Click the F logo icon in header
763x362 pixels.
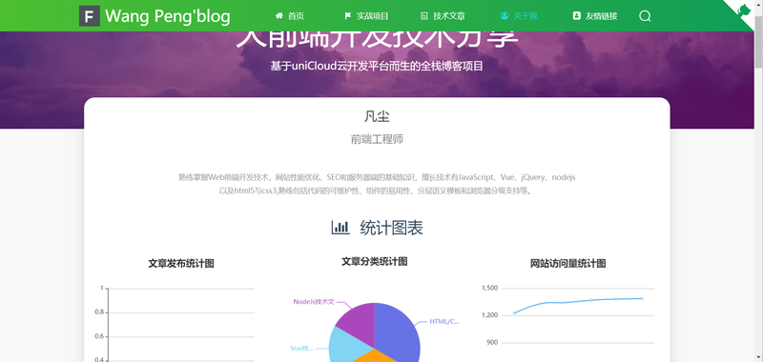pos(90,16)
